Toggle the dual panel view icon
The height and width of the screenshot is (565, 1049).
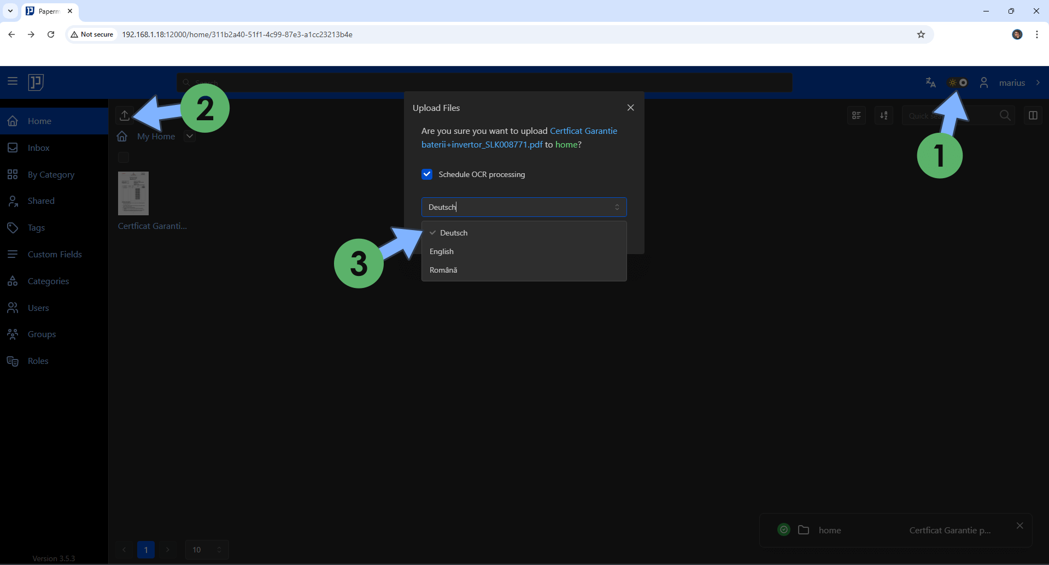pyautogui.click(x=1033, y=115)
